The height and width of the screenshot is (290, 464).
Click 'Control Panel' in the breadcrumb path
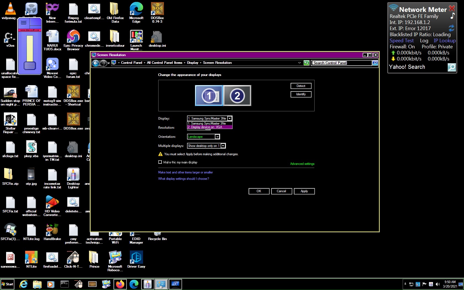click(x=131, y=63)
